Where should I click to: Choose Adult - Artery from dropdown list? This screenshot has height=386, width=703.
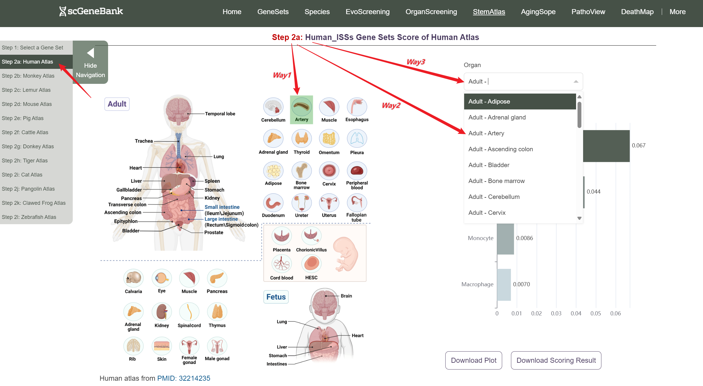[486, 133]
